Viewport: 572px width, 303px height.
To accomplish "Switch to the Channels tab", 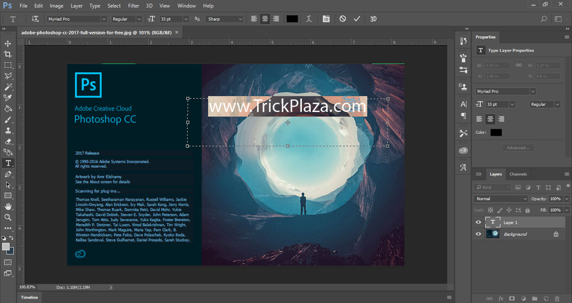I will coord(518,174).
